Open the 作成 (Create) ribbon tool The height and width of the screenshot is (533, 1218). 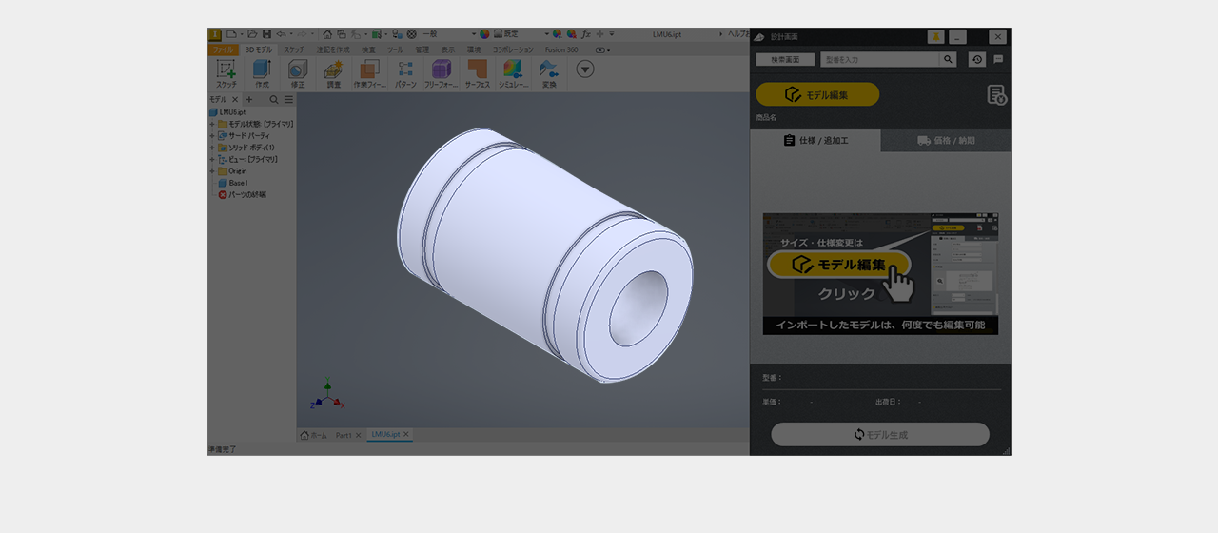pyautogui.click(x=262, y=72)
